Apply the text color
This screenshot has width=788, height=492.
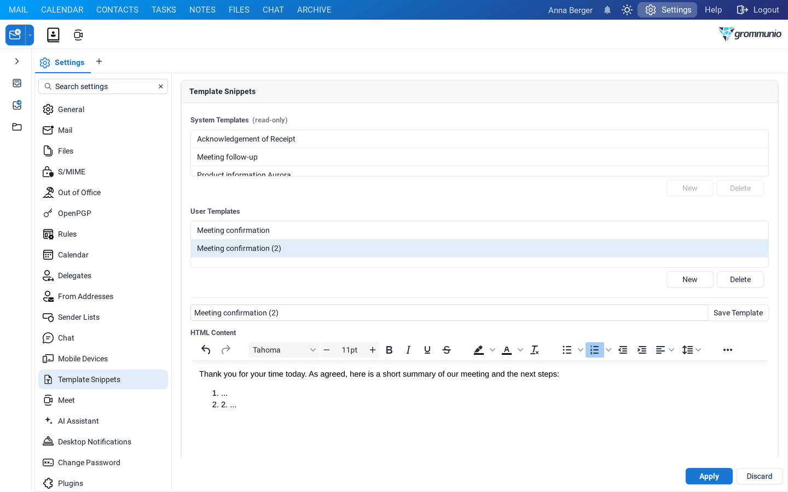click(507, 350)
